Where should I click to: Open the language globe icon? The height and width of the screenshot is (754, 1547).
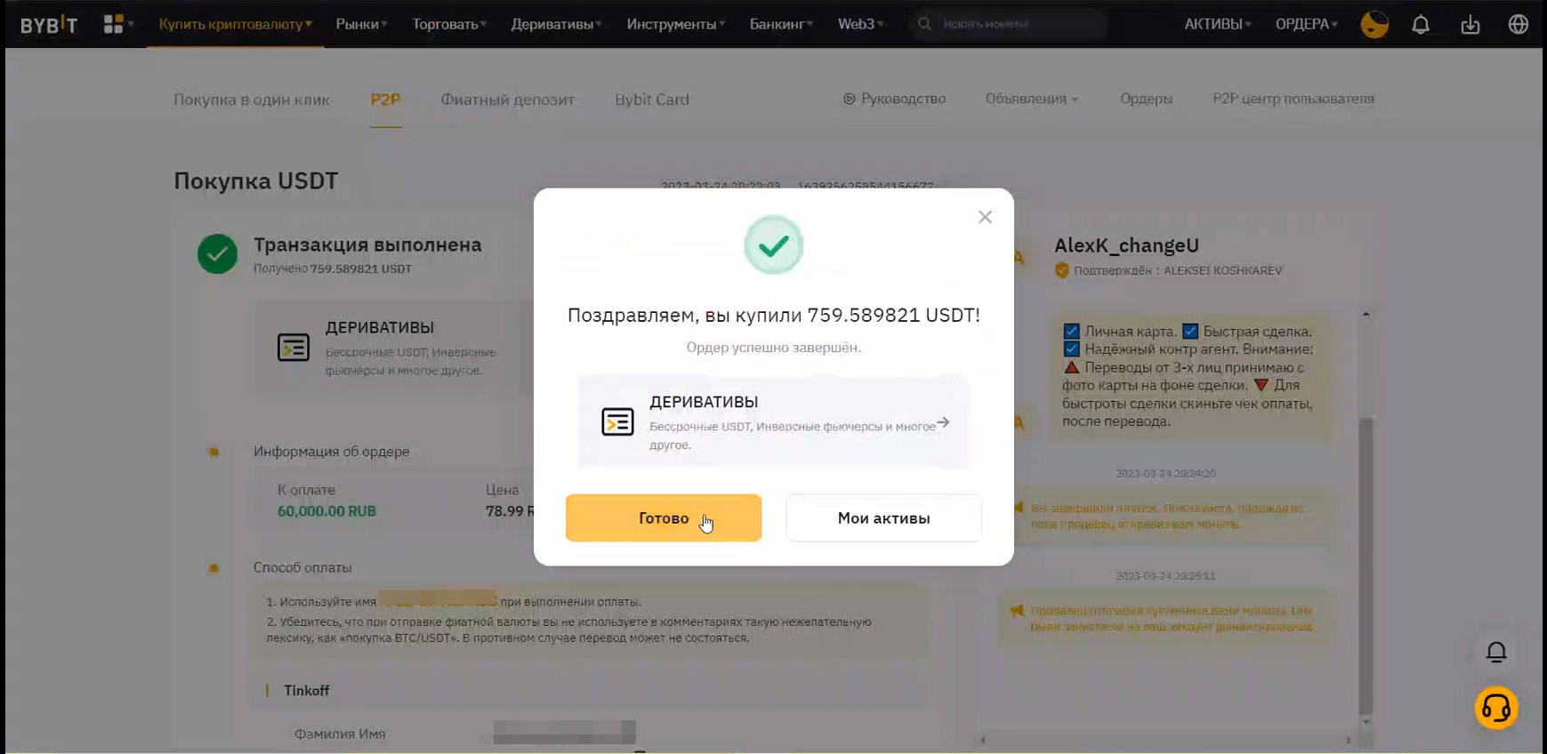[1519, 24]
